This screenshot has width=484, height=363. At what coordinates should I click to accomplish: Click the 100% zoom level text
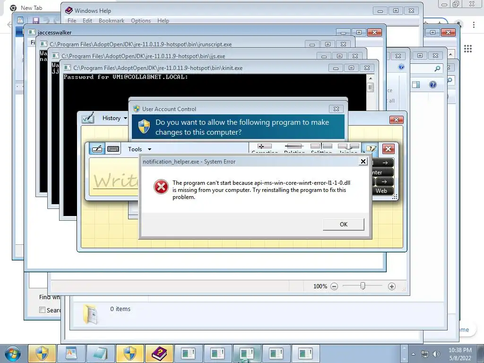coord(320,286)
